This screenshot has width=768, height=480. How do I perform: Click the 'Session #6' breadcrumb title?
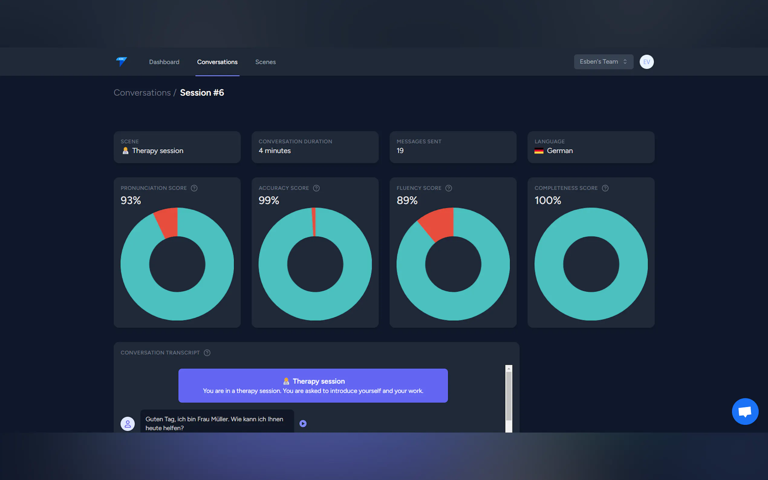202,93
